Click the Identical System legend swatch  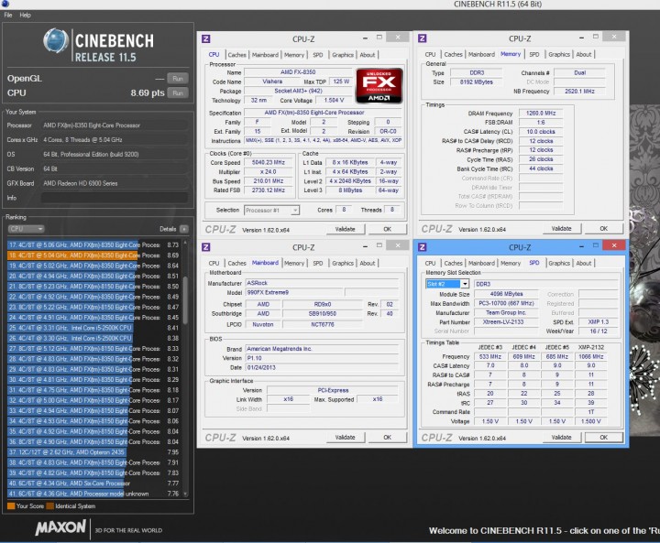(x=50, y=506)
